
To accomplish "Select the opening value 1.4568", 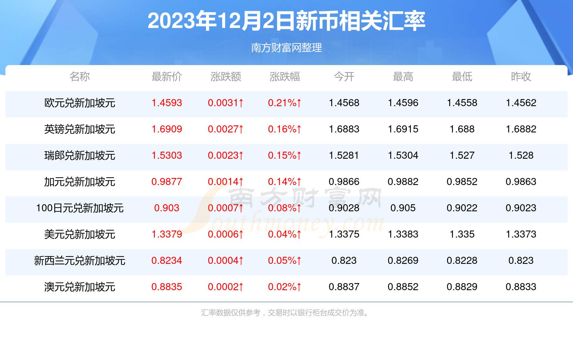I will pos(344,103).
